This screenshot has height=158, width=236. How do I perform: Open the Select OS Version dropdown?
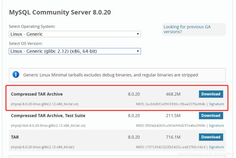(75, 51)
